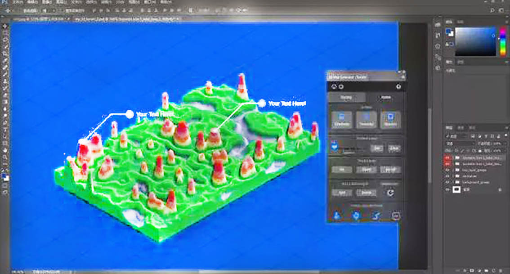Open the auto-select target dropdown in the options bar

tap(48, 11)
